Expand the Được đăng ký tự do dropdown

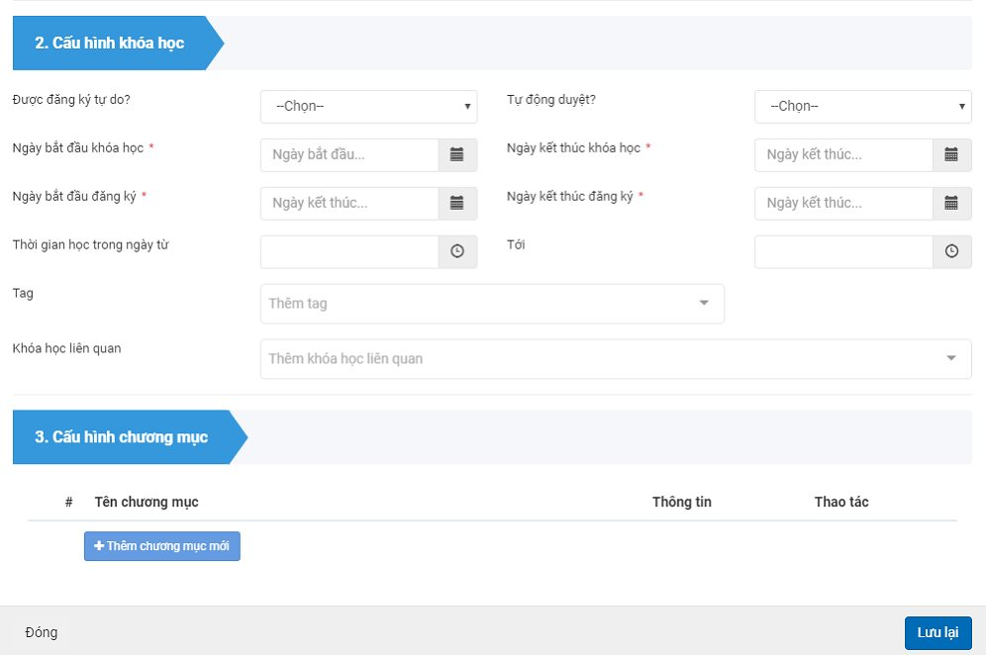368,107
